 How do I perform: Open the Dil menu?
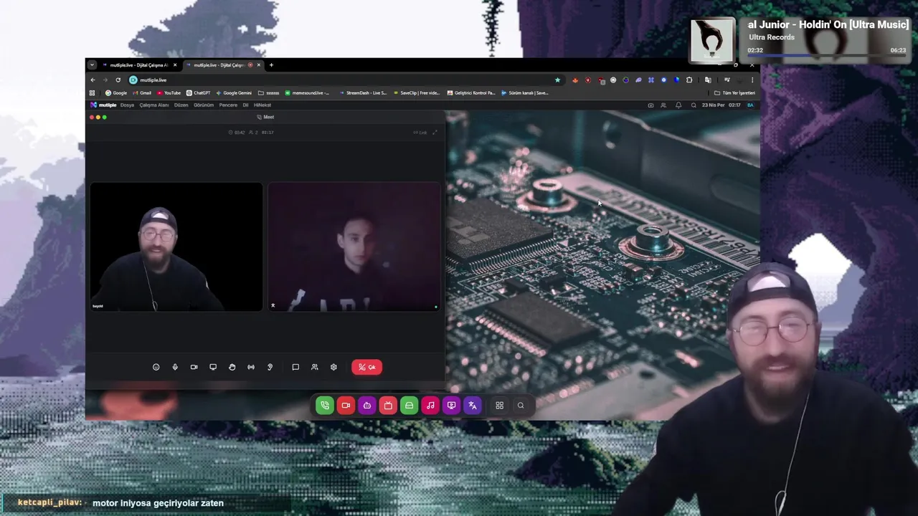click(x=245, y=105)
